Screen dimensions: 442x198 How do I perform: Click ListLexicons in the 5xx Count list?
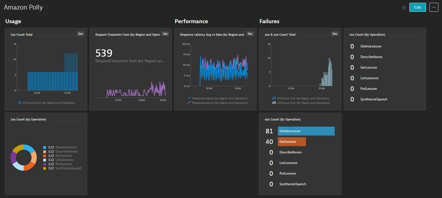(x=369, y=78)
